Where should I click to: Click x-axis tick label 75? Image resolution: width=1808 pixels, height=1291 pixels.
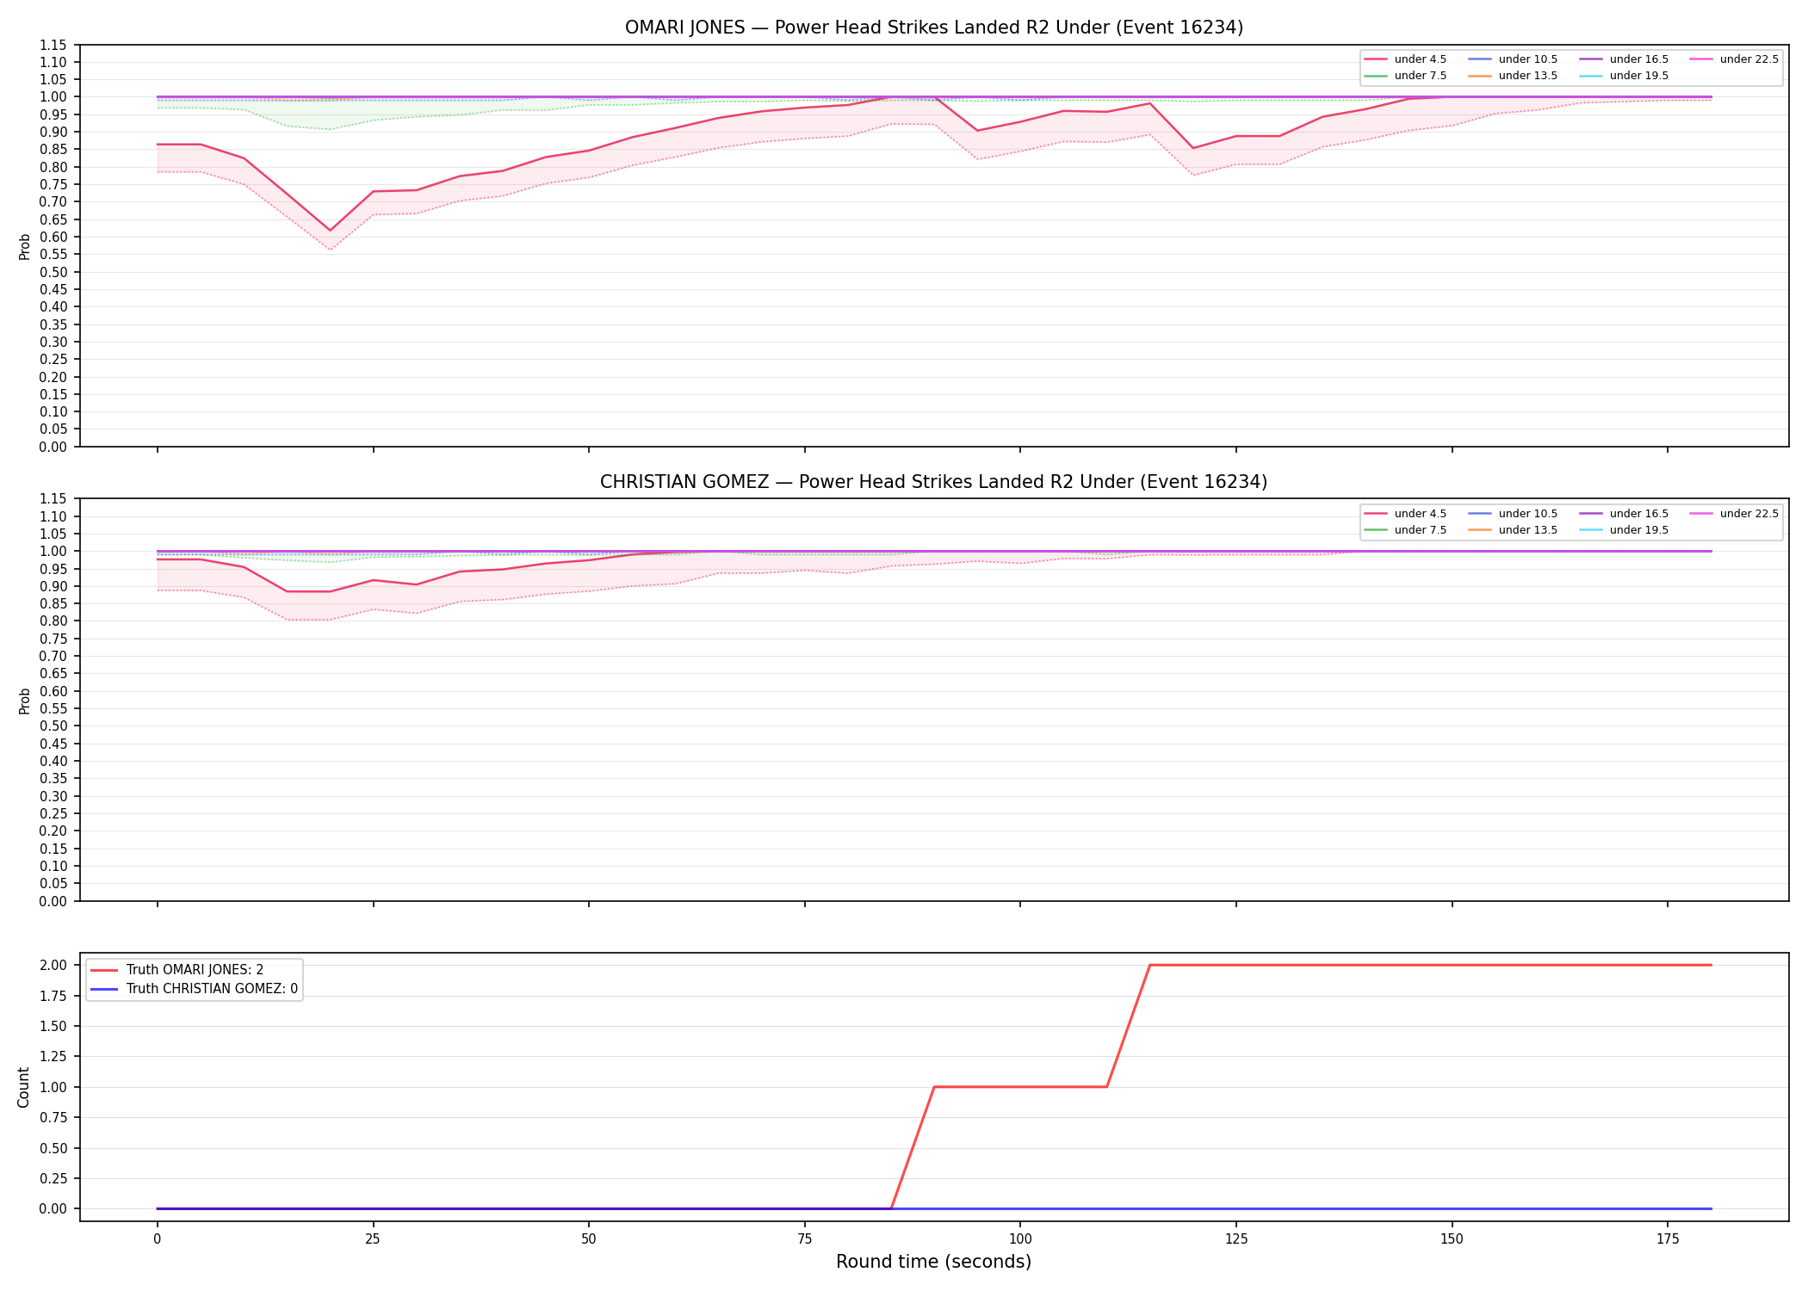point(804,1239)
